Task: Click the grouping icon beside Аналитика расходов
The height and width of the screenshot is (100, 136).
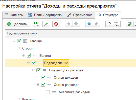Action: coord(54,92)
